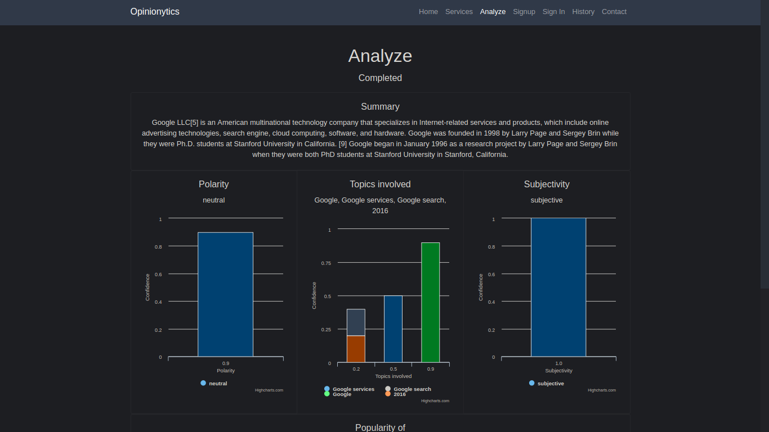
Task: Click the Polarity heading
Action: pos(214,184)
